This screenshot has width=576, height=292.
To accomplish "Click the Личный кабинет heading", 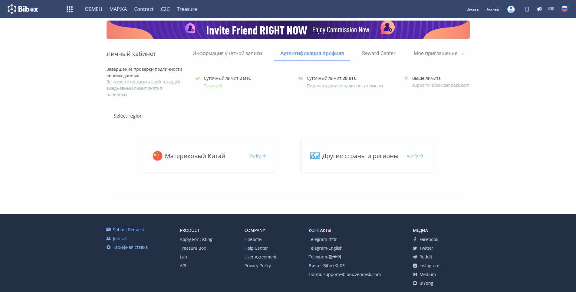I will click(x=131, y=54).
